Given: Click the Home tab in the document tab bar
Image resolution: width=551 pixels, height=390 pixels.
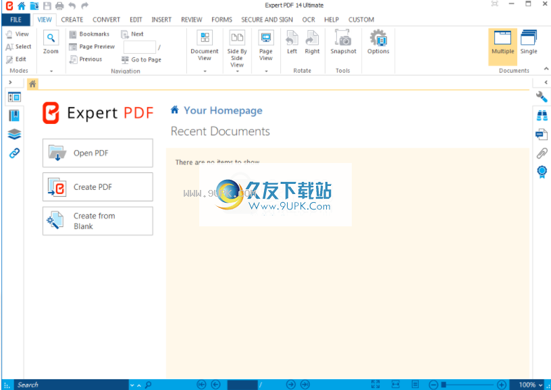Looking at the screenshot, I should tap(32, 84).
